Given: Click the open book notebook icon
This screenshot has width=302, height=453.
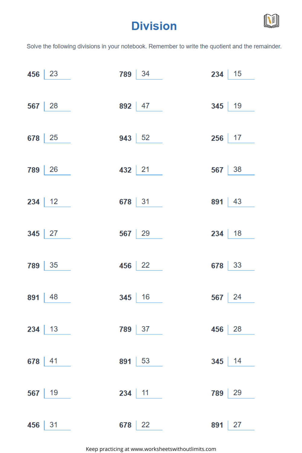Looking at the screenshot, I should point(271,21).
